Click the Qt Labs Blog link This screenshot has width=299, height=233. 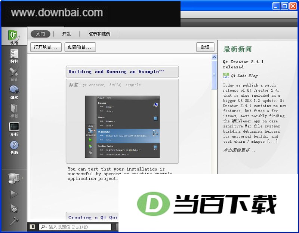244,76
